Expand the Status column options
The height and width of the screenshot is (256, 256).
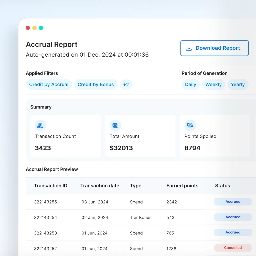point(222,186)
